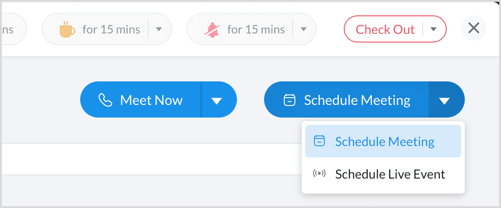The image size is (501, 208).
Task: Open the do-not-disturb duration dropdown arrow
Action: 303,29
